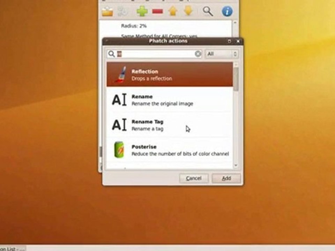Click the open action list folder icon
This screenshot has width=335, height=251.
point(107,11)
